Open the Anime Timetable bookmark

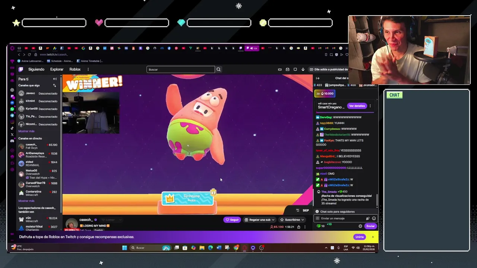point(89,61)
